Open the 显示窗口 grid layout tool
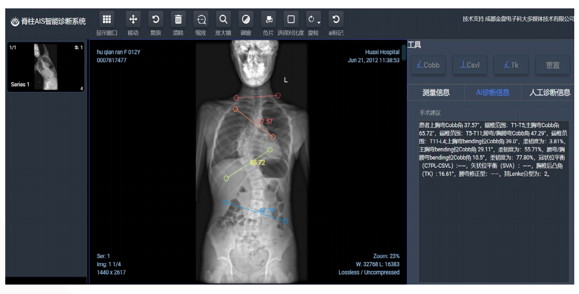579x294 pixels. 107,20
